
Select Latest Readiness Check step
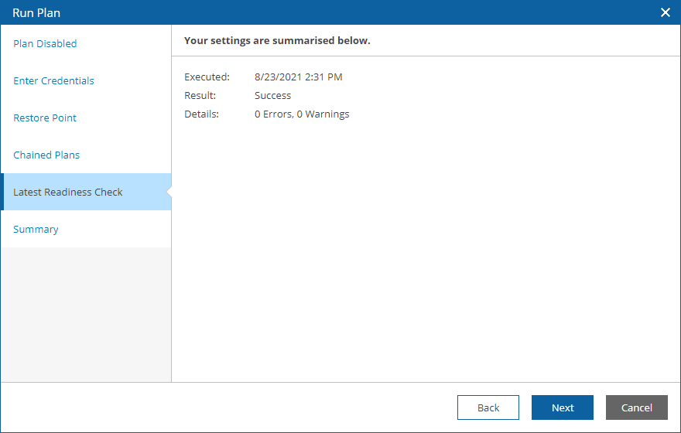[x=86, y=192]
